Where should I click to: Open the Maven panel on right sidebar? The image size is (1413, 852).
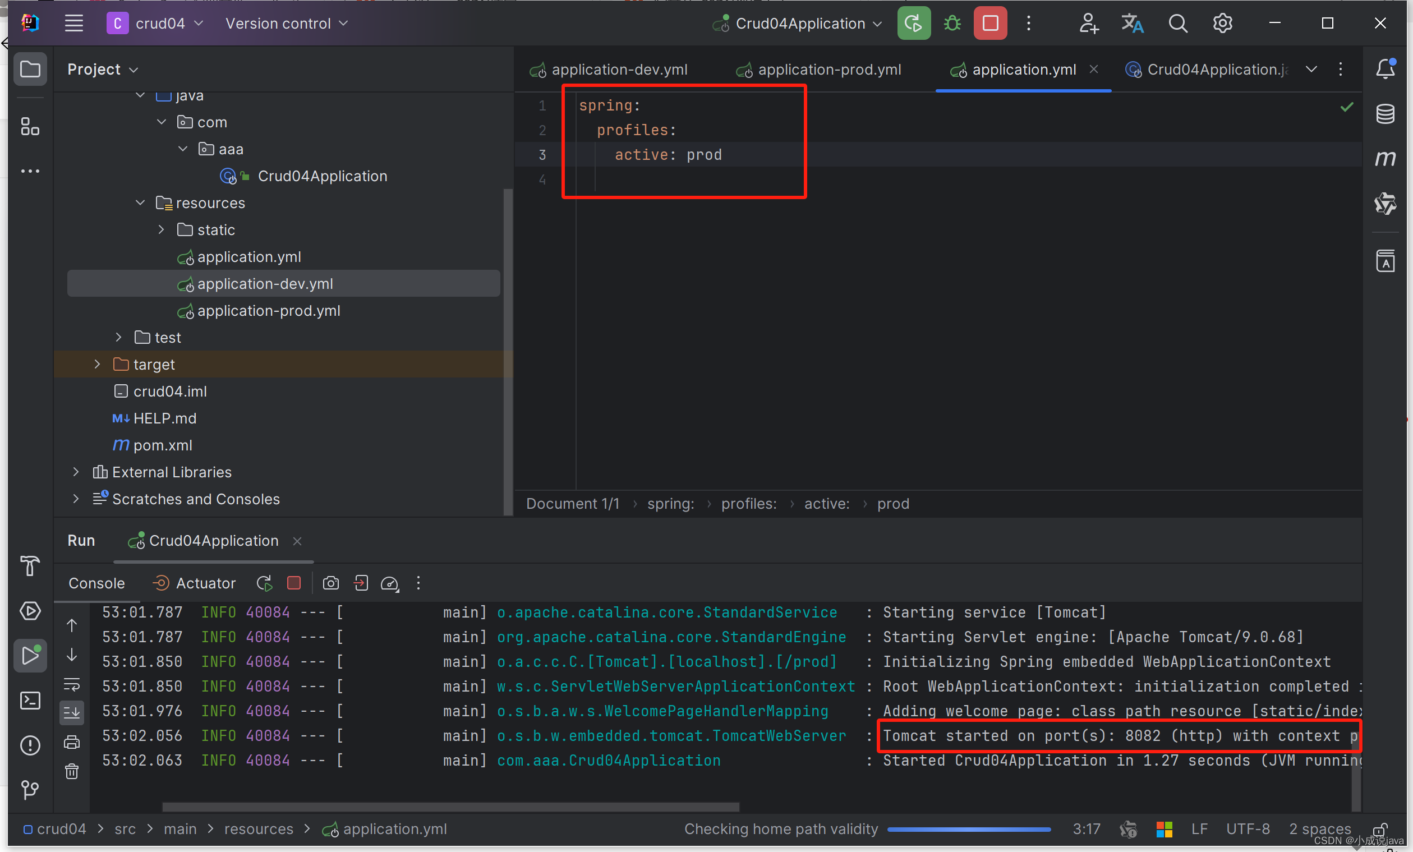1386,159
